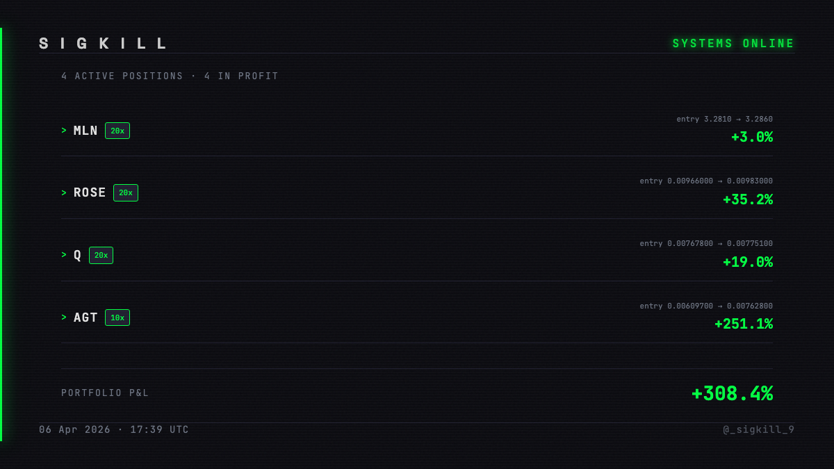The image size is (834, 469).
Task: Click the AGT position chevron arrow
Action: [64, 318]
